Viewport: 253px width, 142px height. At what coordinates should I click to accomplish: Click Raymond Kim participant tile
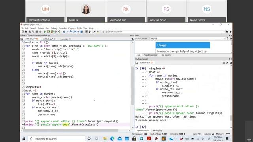pyautogui.click(x=126, y=11)
